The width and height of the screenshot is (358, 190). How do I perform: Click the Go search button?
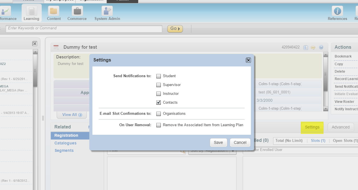point(175,28)
